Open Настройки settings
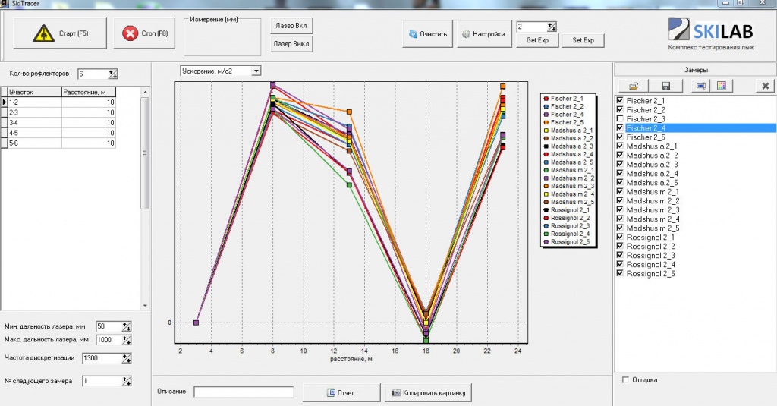This screenshot has width=777, height=406. tap(484, 34)
